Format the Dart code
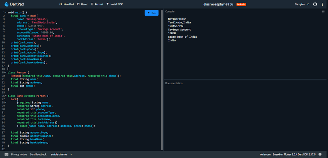Viewport: 328px width, 158px height. 97,4
